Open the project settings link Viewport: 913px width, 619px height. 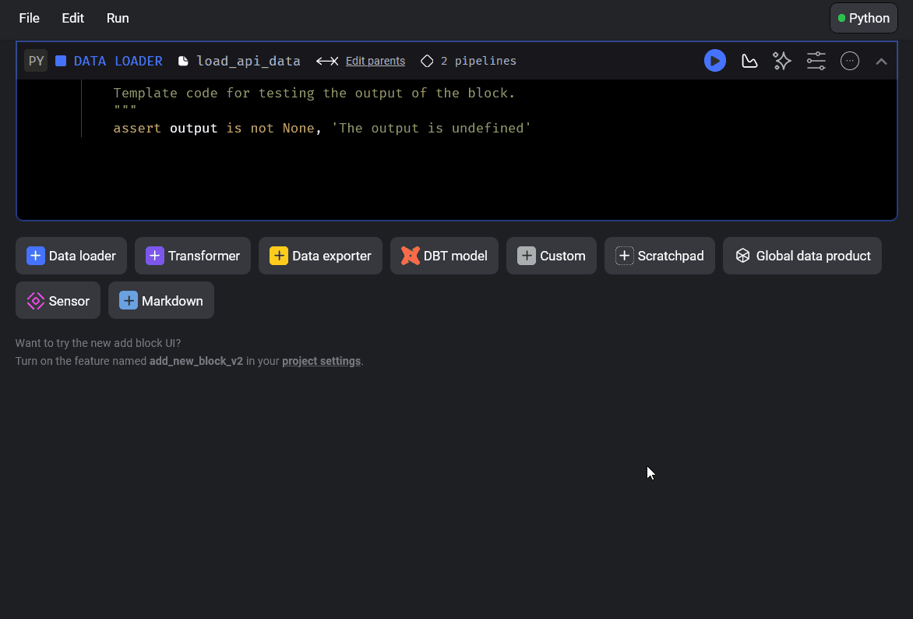click(x=321, y=361)
